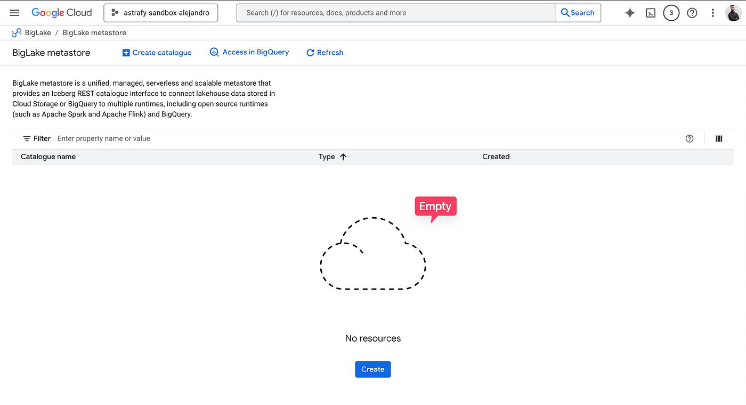Sort by the Type column header
Screen dimensions: 746x405
(x=327, y=156)
